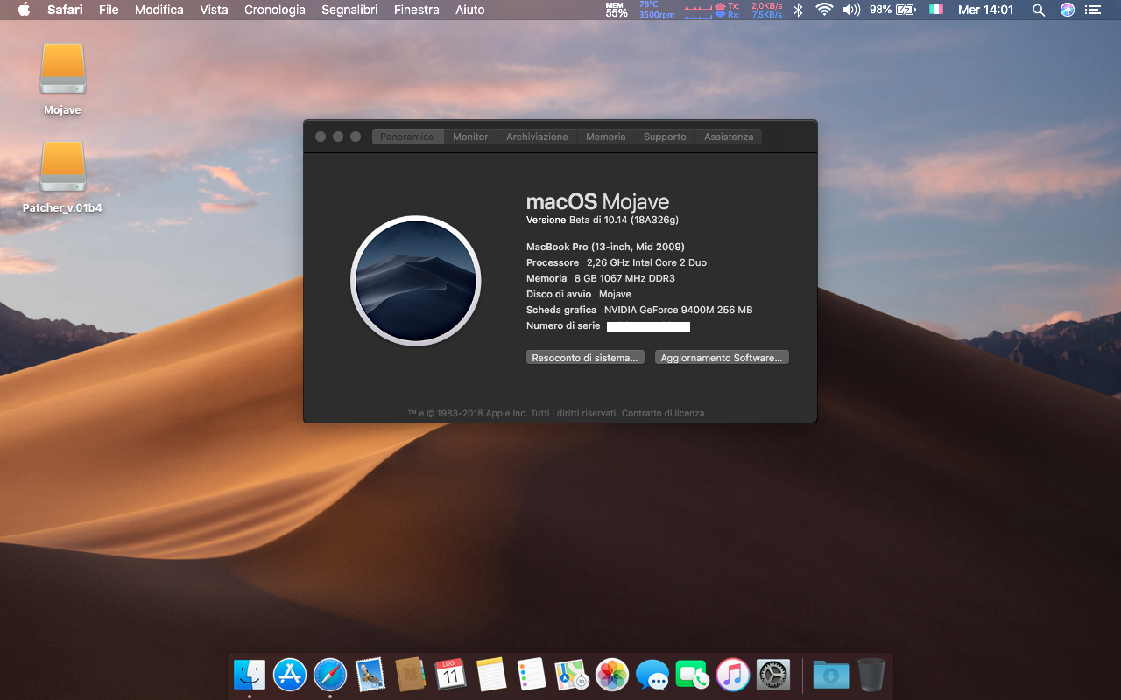1121x700 pixels.
Task: Select the Mojave drive on desktop
Action: pyautogui.click(x=63, y=79)
